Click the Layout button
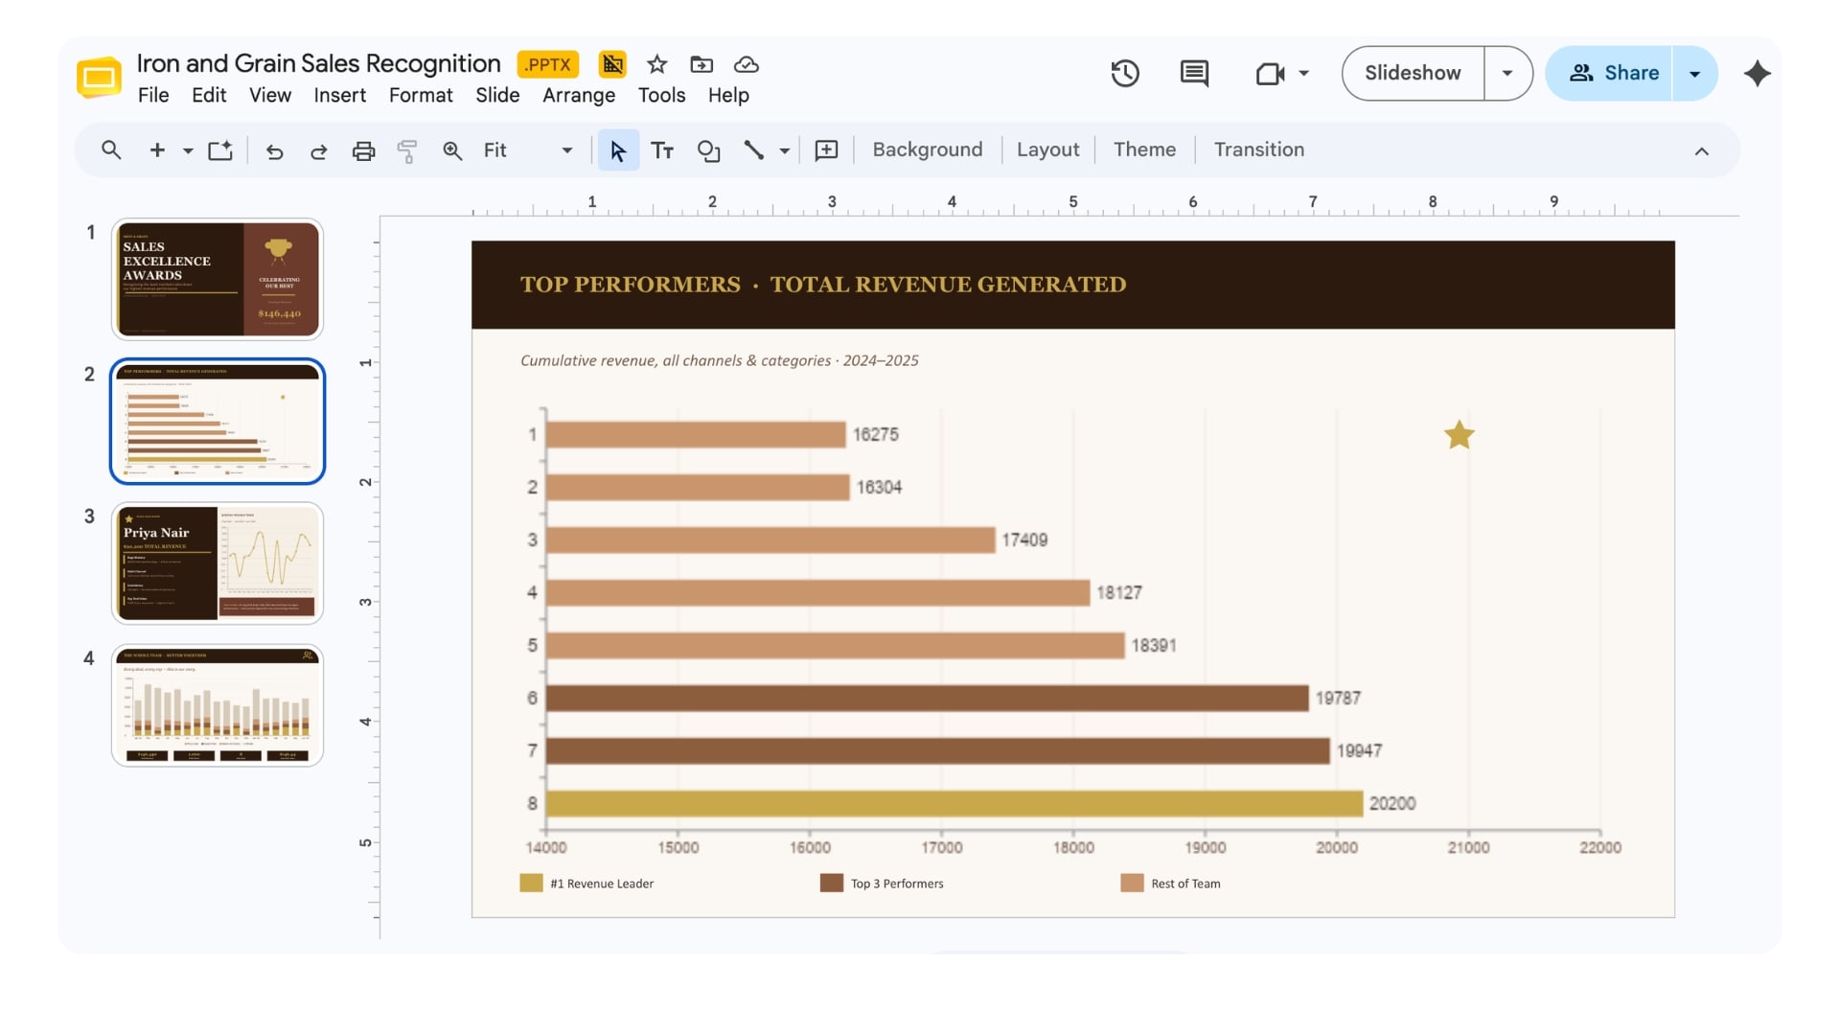Viewport: 1840px width, 1035px height. (1047, 149)
